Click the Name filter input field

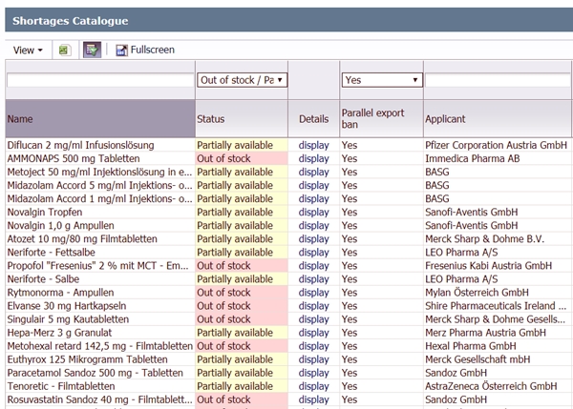pyautogui.click(x=98, y=81)
